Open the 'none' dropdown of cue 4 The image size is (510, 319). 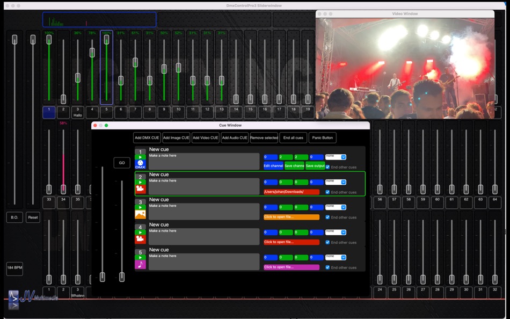[x=336, y=232]
